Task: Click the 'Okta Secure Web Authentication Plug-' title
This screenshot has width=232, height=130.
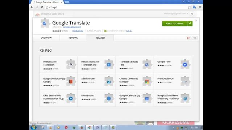Action: [x=54, y=97]
